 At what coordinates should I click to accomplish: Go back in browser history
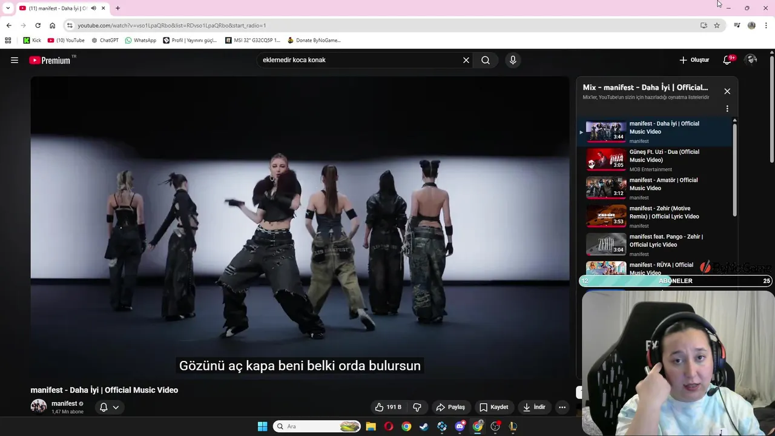pos(8,25)
